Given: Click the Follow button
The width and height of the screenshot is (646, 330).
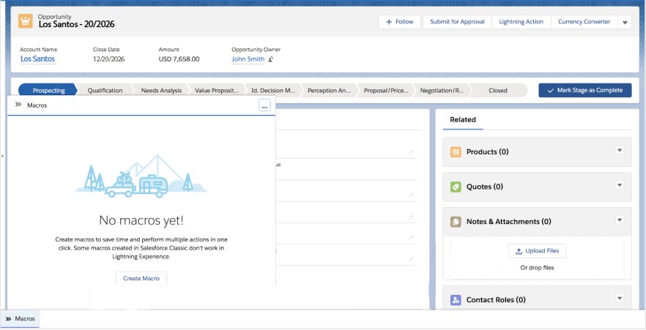Looking at the screenshot, I should pos(400,22).
